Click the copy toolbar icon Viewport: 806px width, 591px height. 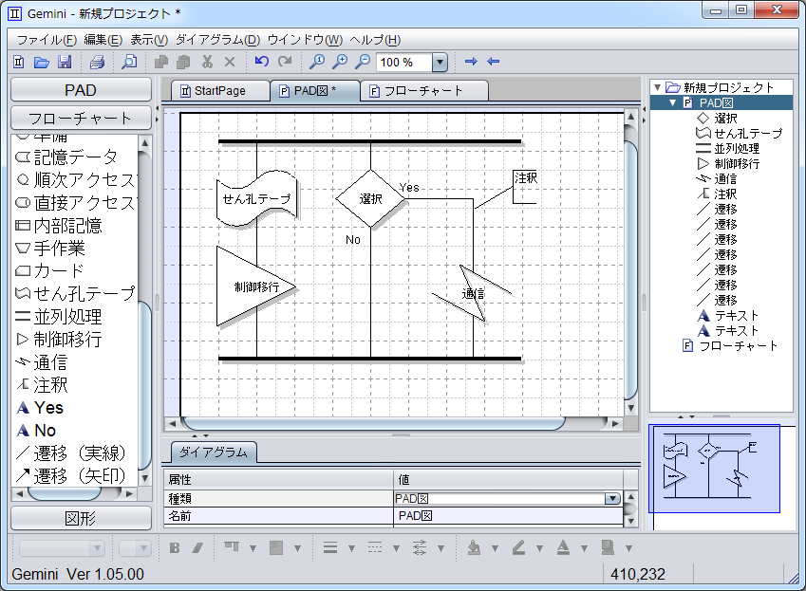point(161,62)
